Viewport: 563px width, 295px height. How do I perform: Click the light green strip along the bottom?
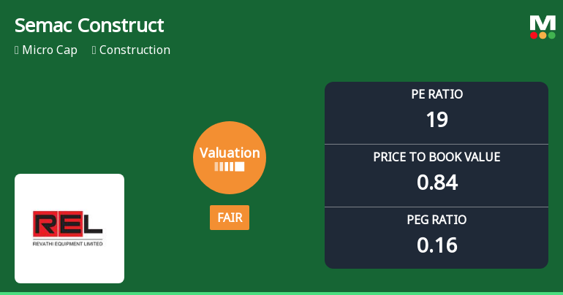[281, 293]
